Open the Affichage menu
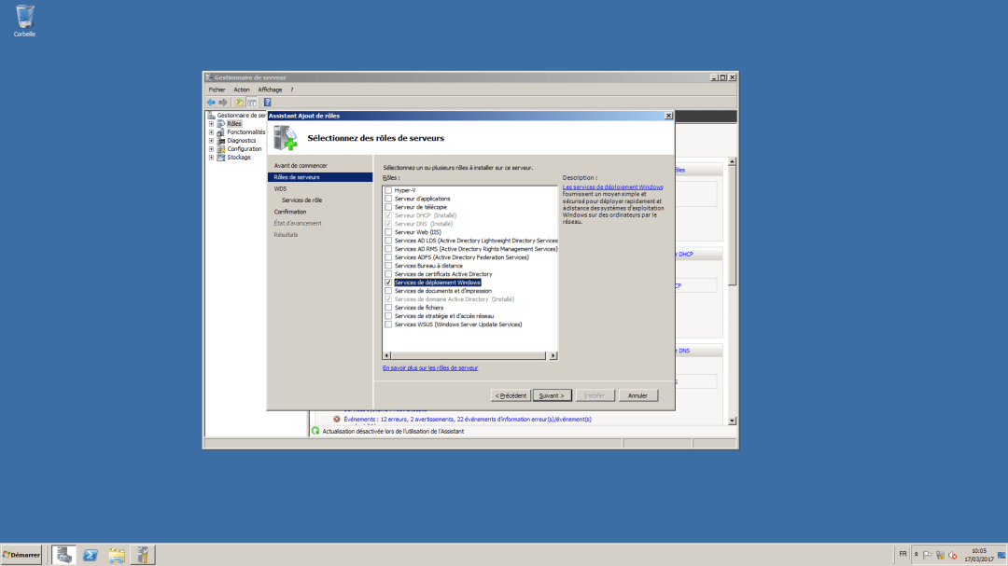The height and width of the screenshot is (566, 1008). pyautogui.click(x=270, y=89)
